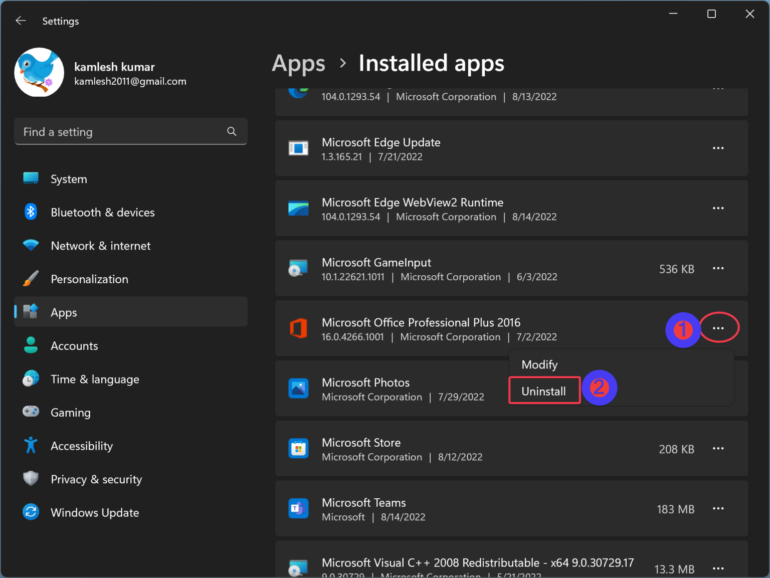Click the Apps breadcrumb link
Viewport: 770px width, 578px height.
tap(299, 64)
